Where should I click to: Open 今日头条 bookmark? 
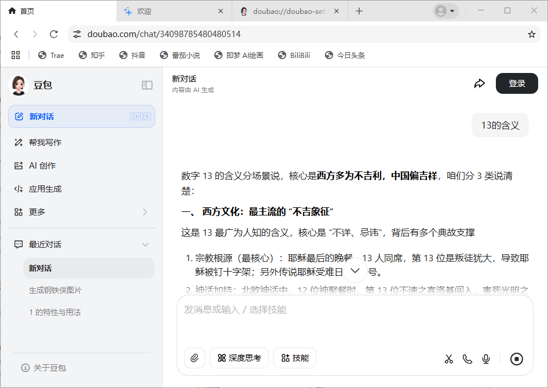[x=345, y=55]
